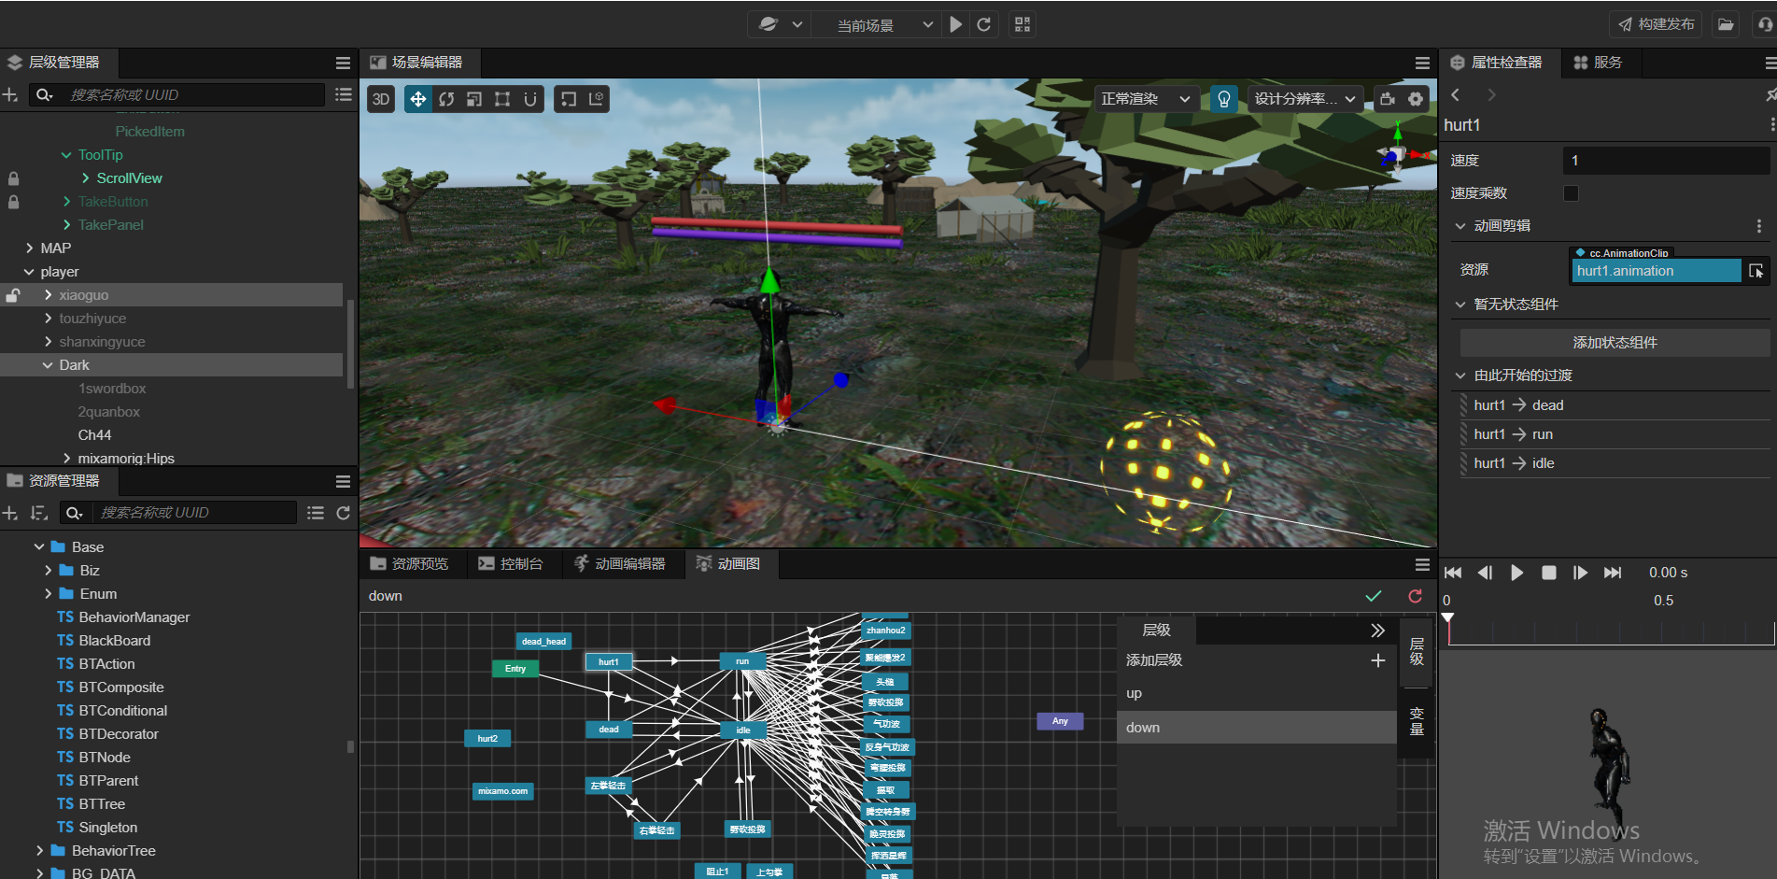Viewport: 1777px width, 879px height.
Task: Locate hurt1.animation asset picker icon
Action: click(1756, 271)
